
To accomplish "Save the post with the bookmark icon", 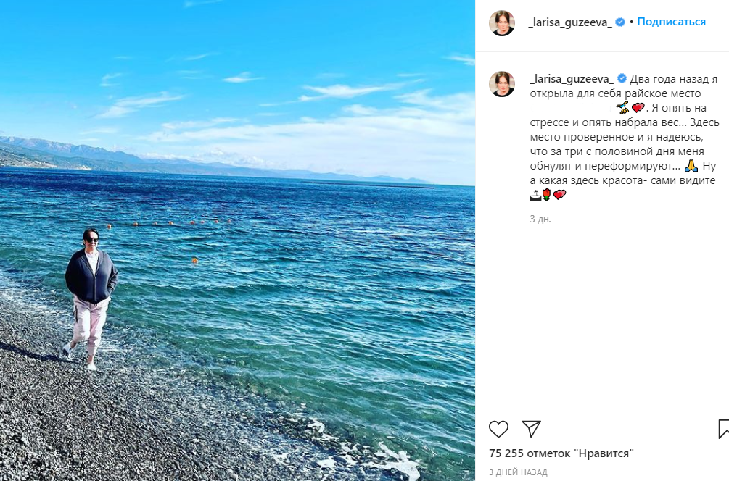I will coord(723,429).
